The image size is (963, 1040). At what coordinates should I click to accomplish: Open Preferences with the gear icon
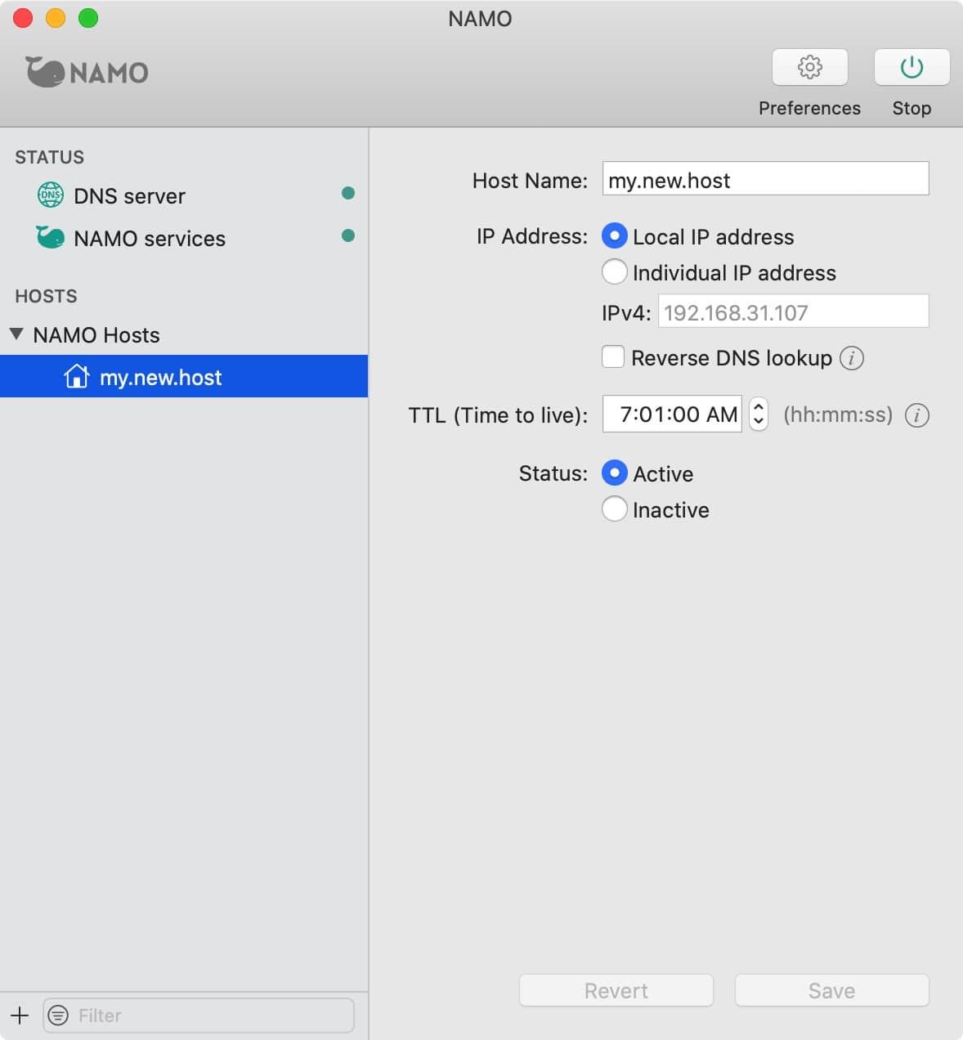[809, 67]
